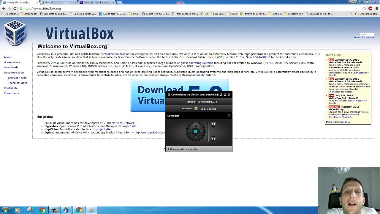
Task: Open the Importados bookmark folder
Action: coord(29,14)
